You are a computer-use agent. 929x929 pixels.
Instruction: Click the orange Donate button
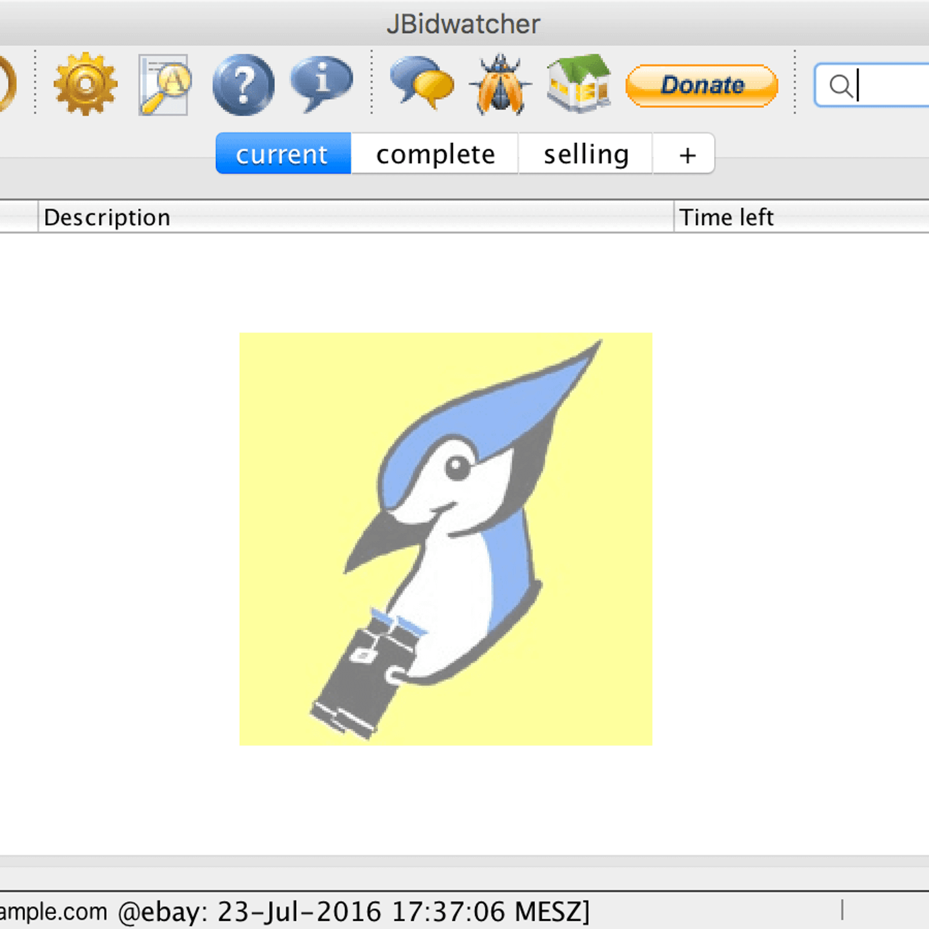701,85
